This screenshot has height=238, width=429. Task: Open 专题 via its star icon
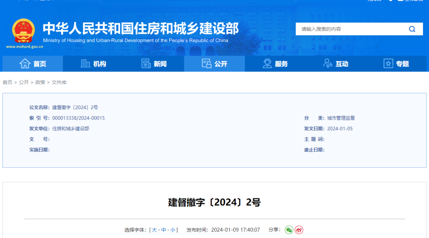[388, 63]
